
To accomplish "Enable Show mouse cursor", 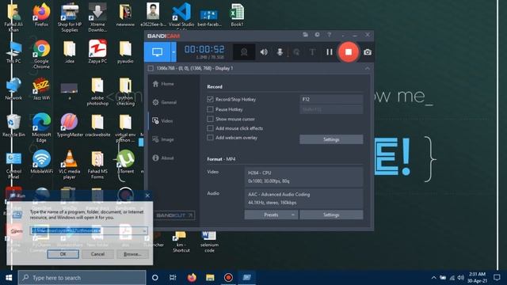I will pos(210,119).
